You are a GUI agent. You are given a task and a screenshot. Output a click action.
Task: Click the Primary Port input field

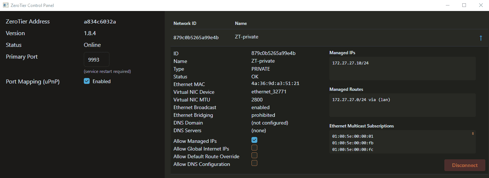97,59
